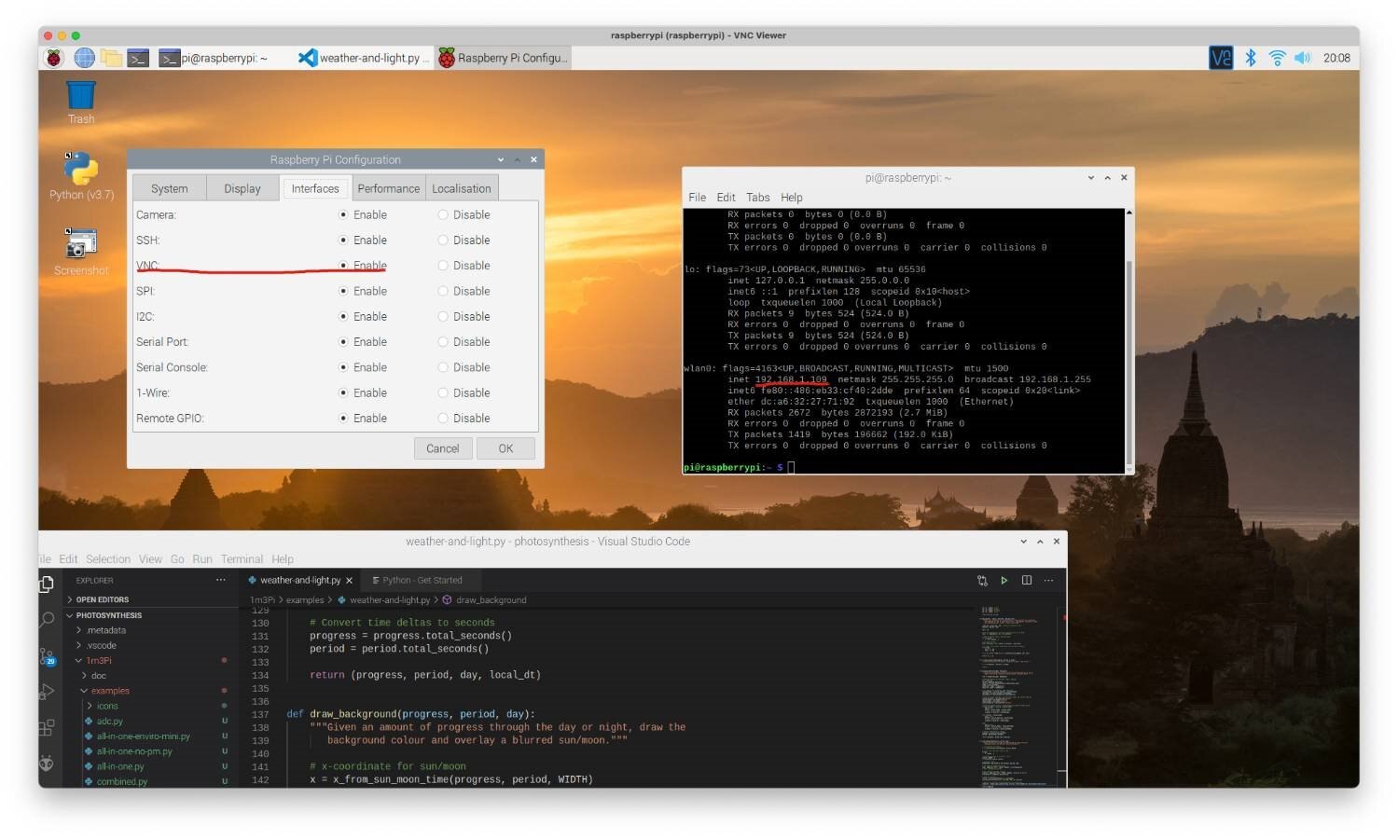1398x839 pixels.
Task: Expand the doc folder in explorer
Action: click(98, 676)
